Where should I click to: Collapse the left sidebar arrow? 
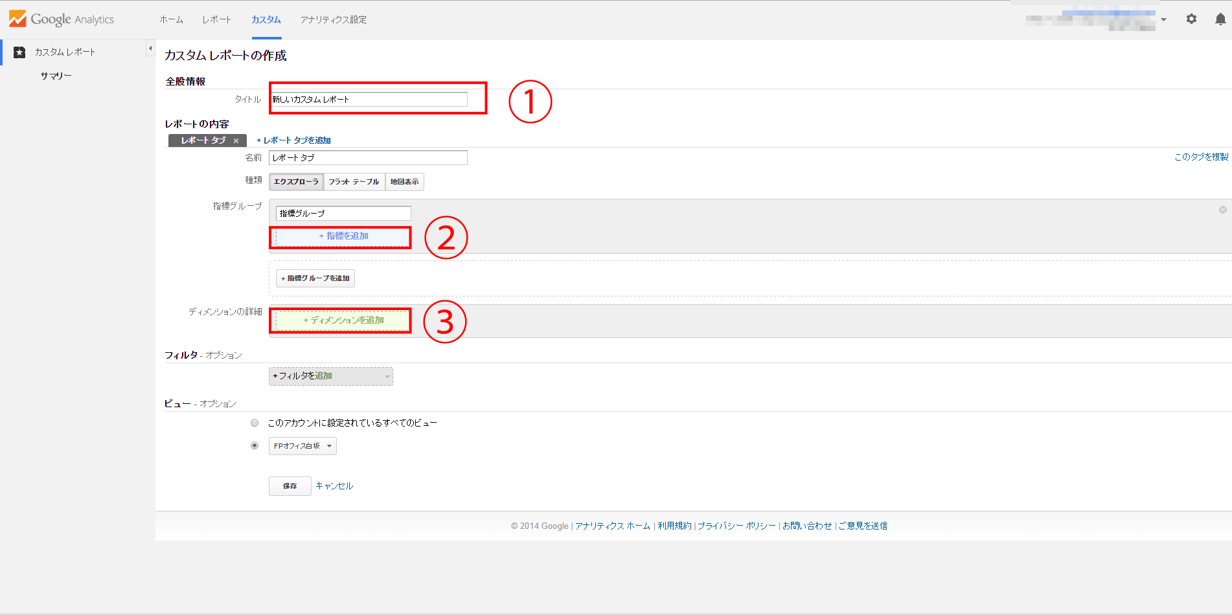click(150, 49)
